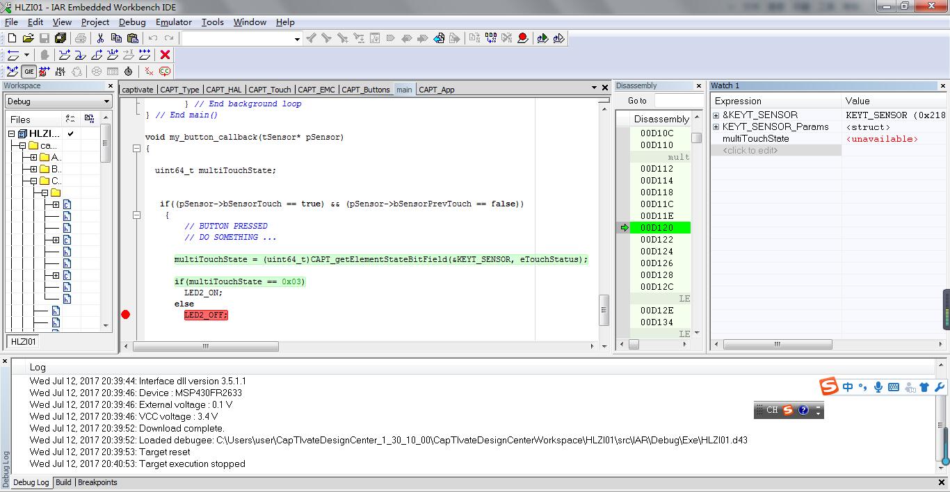Click the Disassembly Go to input field

(x=679, y=101)
